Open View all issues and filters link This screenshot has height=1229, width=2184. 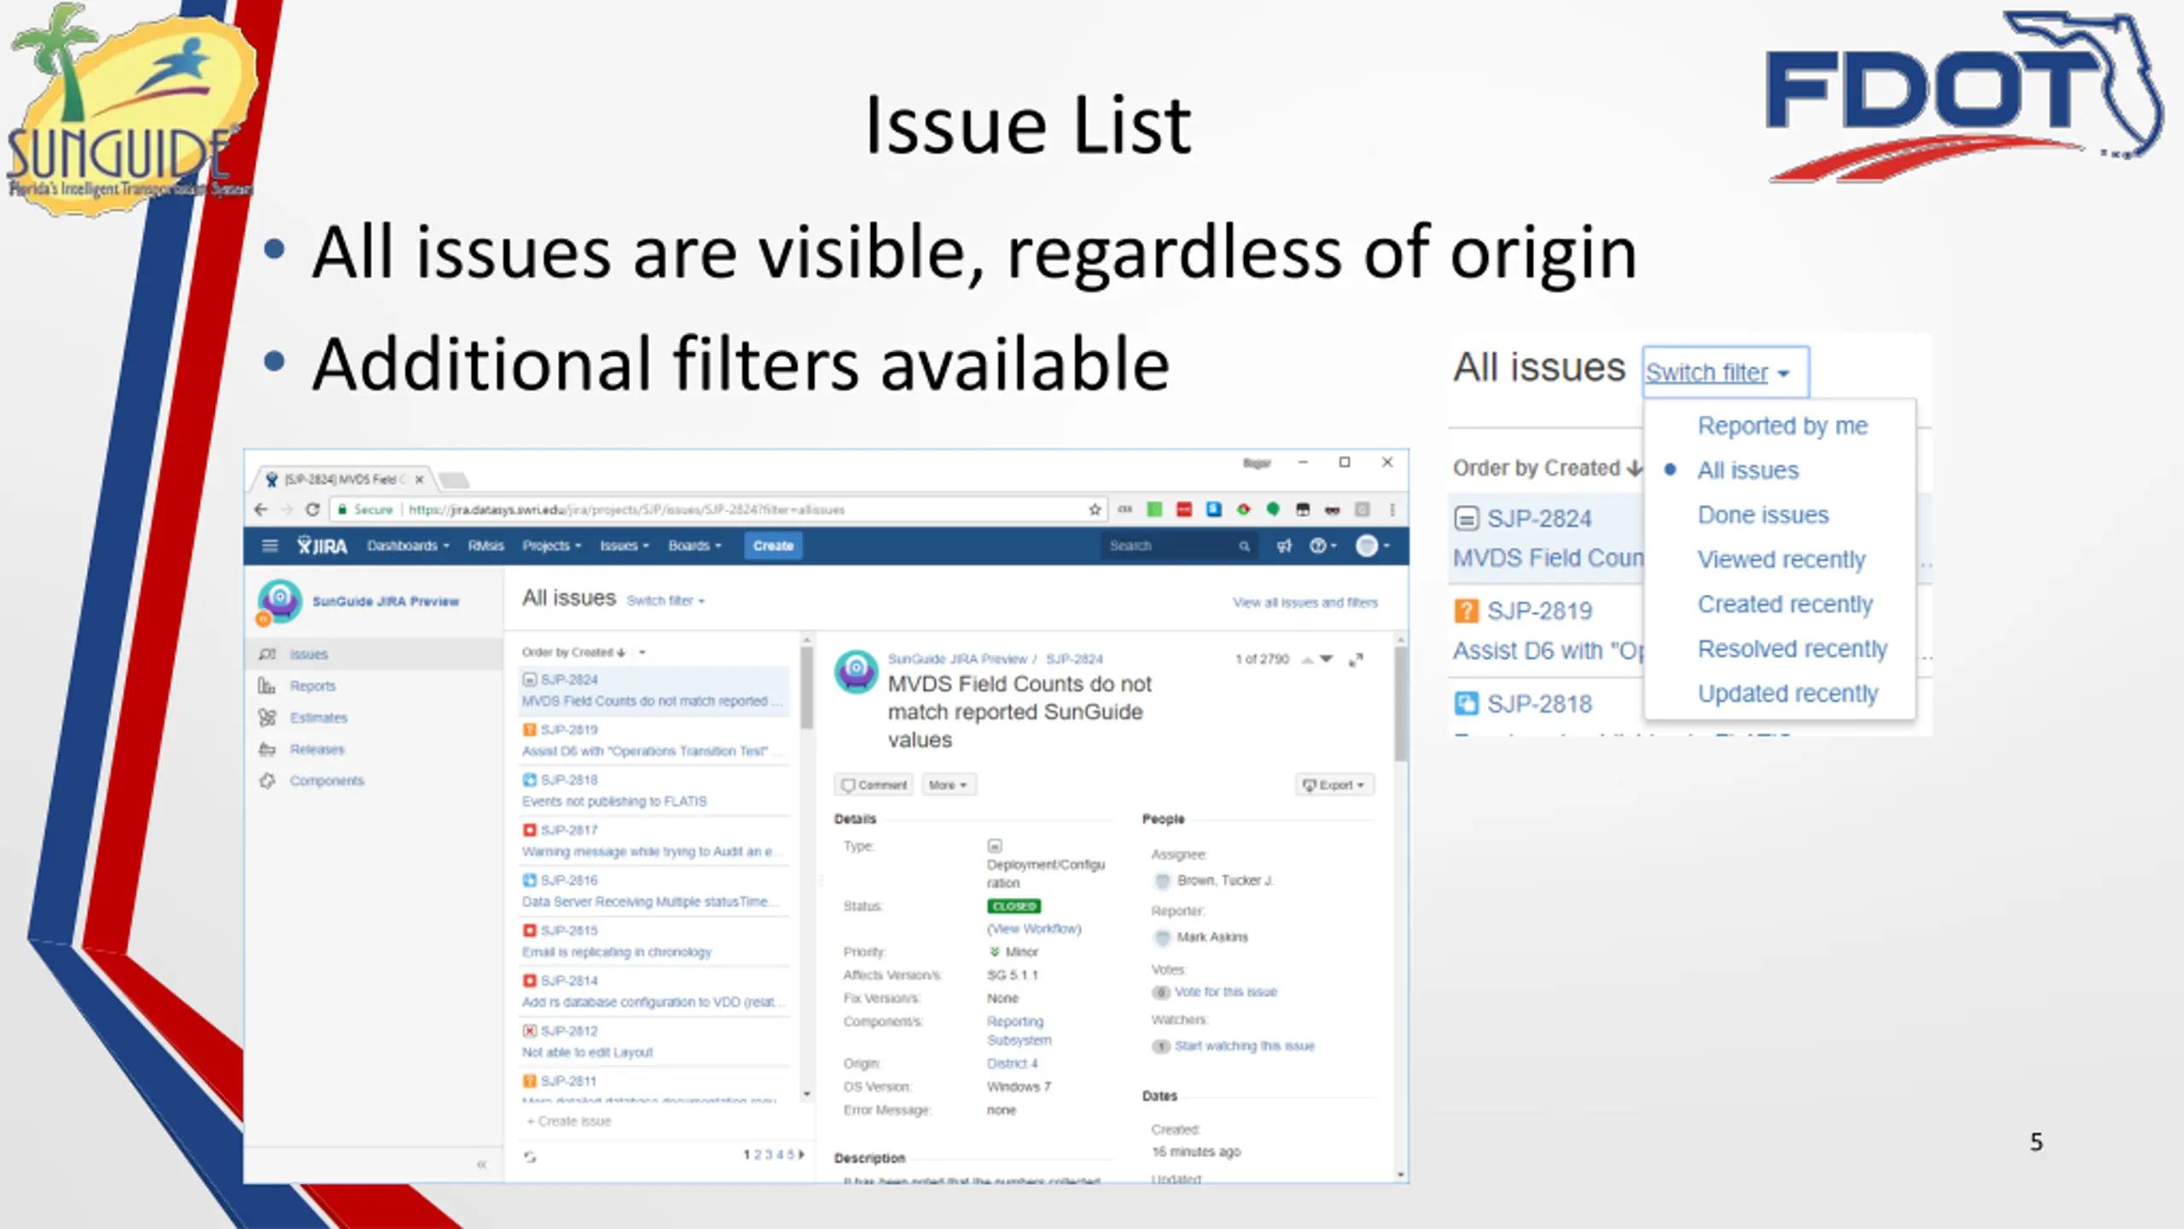(1304, 603)
